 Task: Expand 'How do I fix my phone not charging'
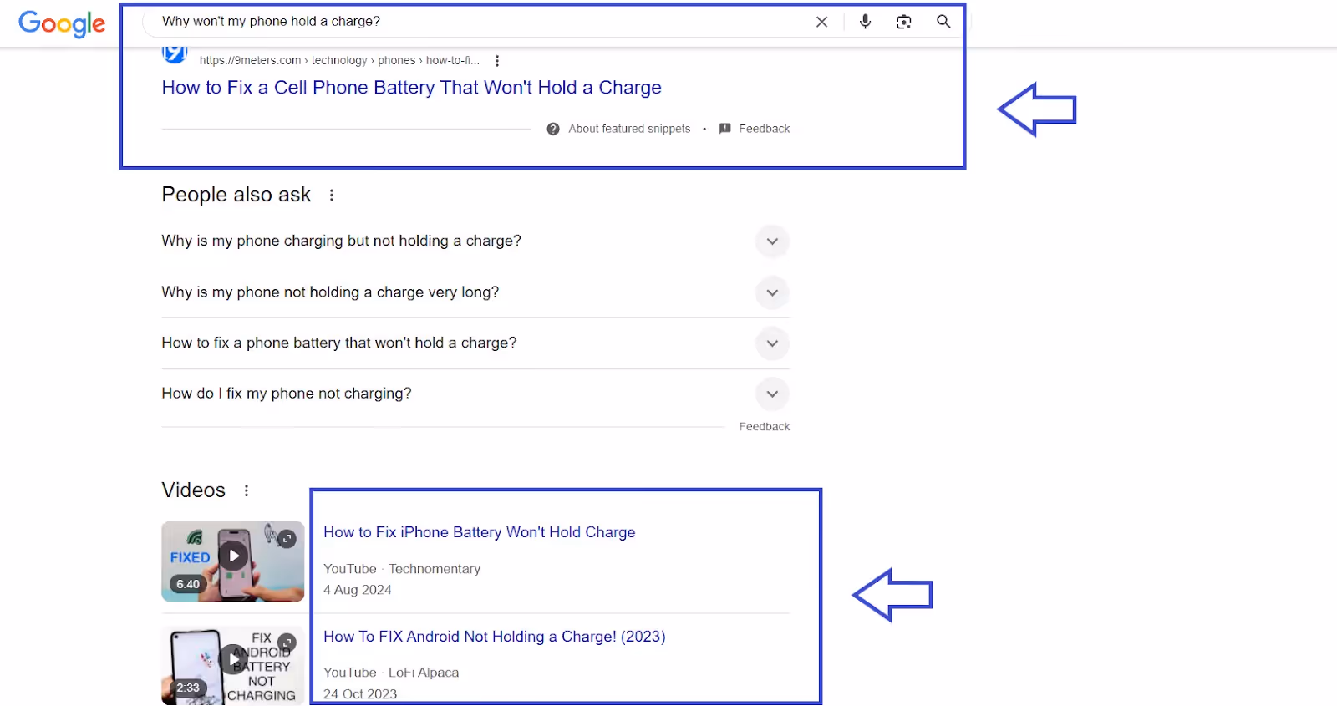coord(772,394)
